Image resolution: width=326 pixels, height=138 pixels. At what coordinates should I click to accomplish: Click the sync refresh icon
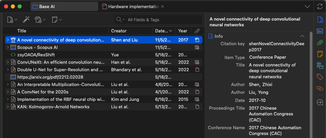[320, 6]
